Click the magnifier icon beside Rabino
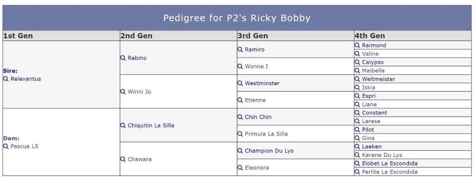Viewport: 476px width, 195px height. (x=123, y=58)
